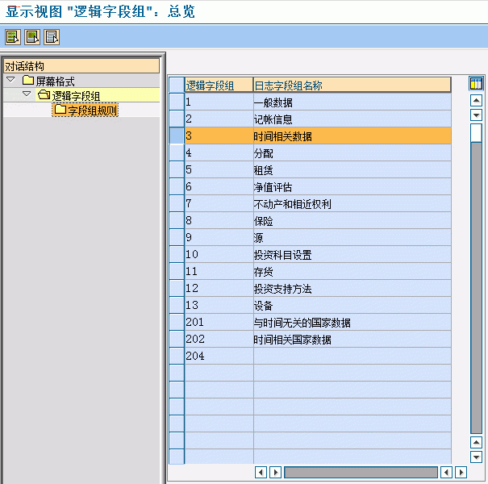488x484 pixels.
Task: Click top scroll-up arrow of vertical scrollbar
Action: click(476, 101)
